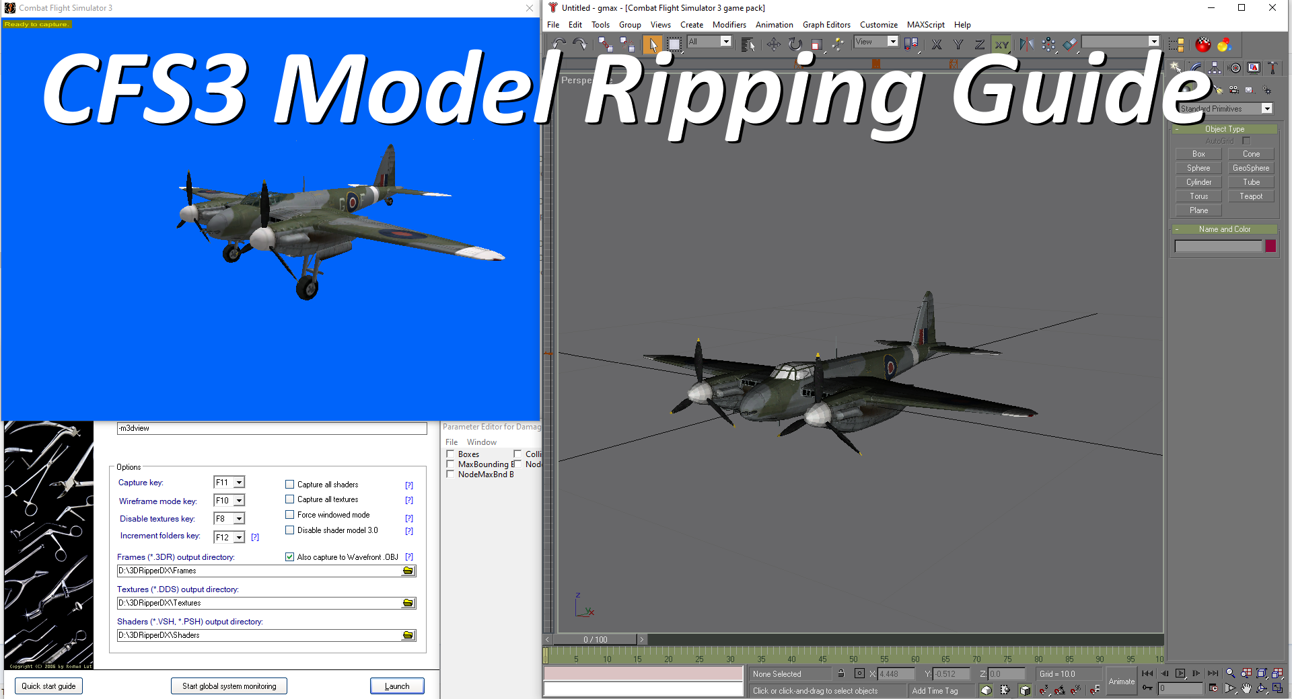
Task: Open the Capture key F11 dropdown
Action: (239, 483)
